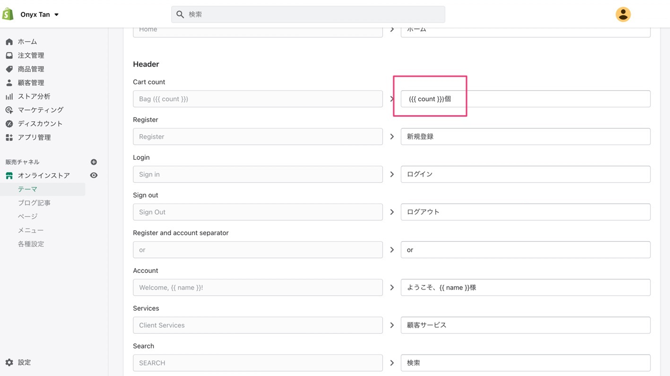This screenshot has width=670, height=376.
Task: Click the chevron beside the Client Services field
Action: tap(392, 325)
